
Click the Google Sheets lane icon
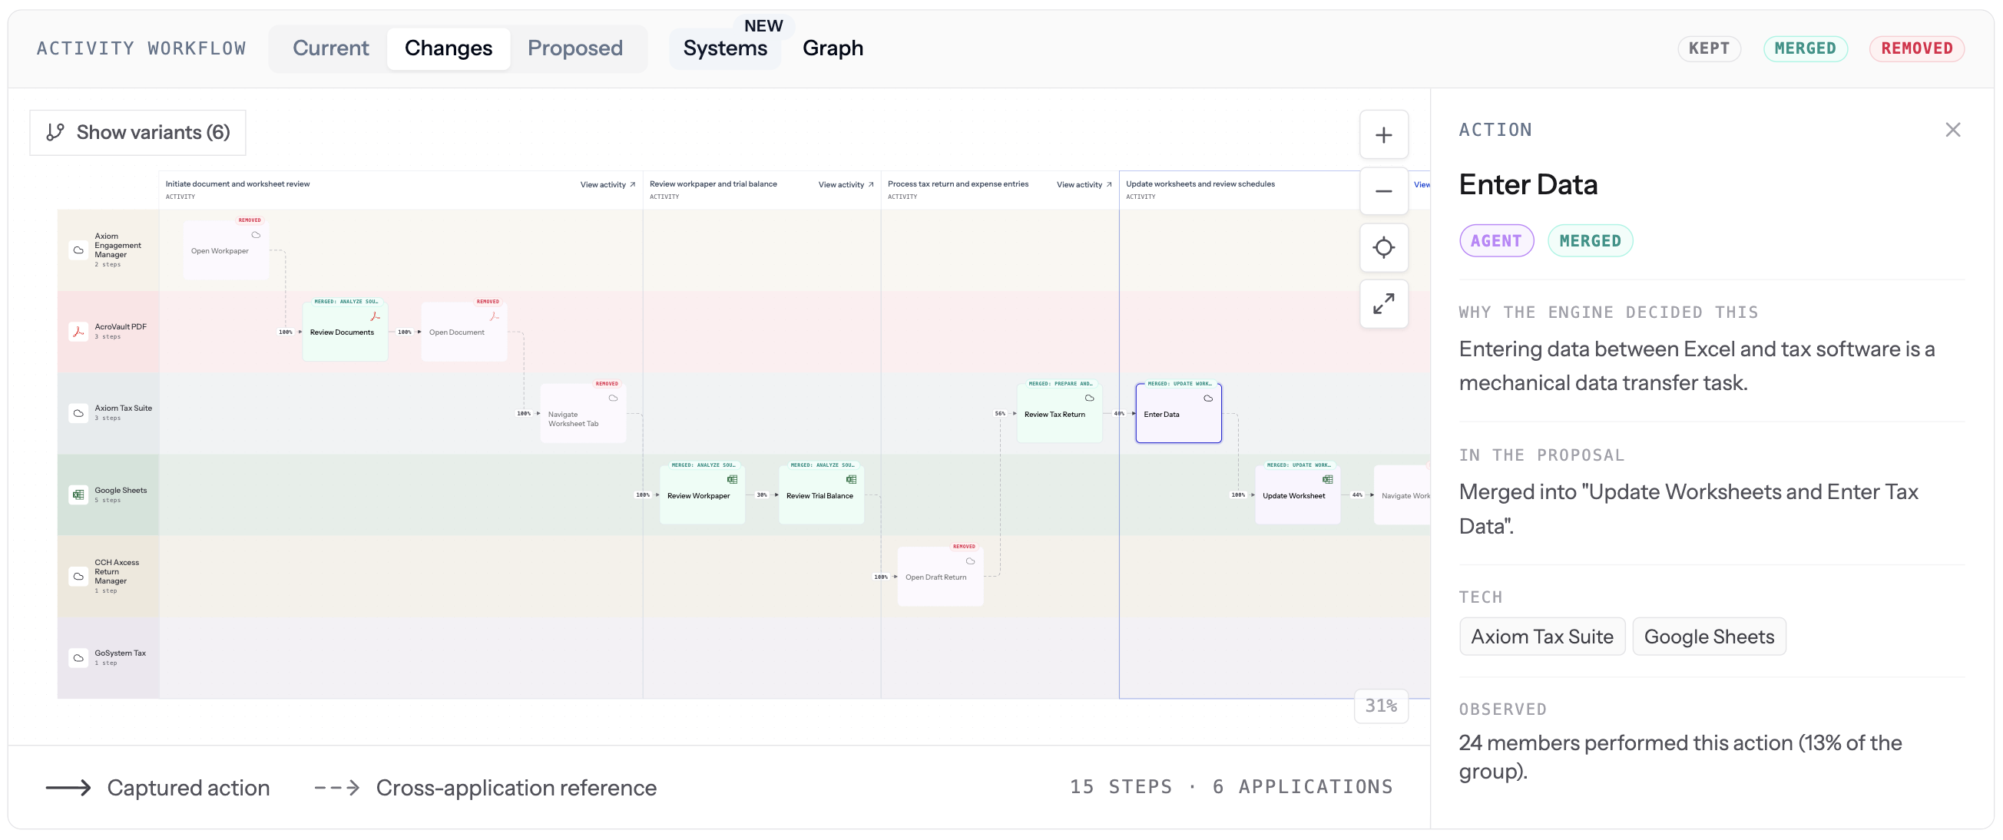[78, 495]
